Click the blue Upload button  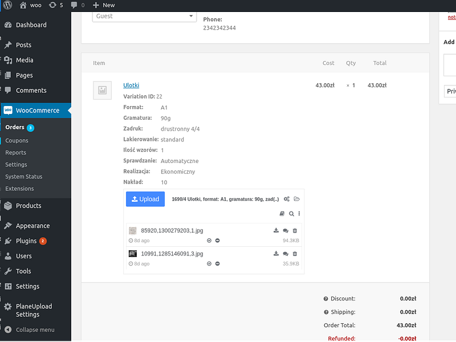click(145, 199)
